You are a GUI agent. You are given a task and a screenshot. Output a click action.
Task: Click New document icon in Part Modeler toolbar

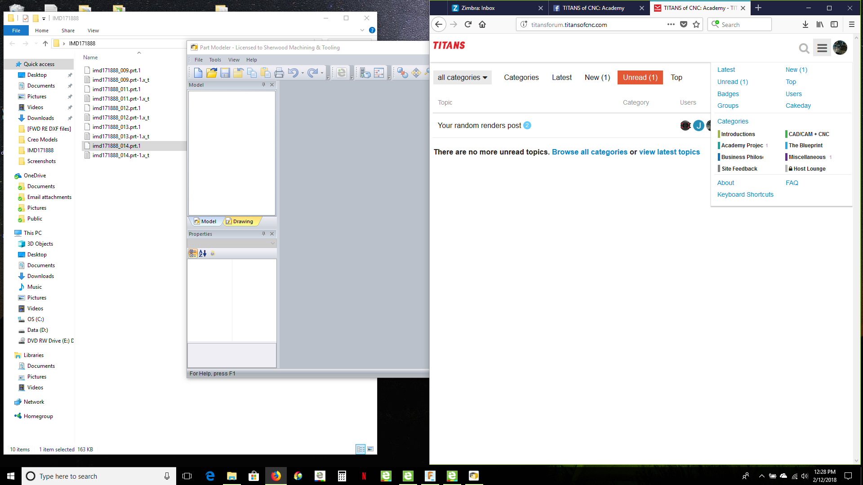(198, 73)
